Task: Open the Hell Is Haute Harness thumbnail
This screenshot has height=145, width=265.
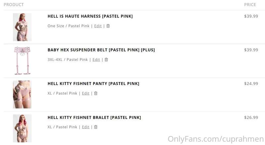Action: (22, 27)
